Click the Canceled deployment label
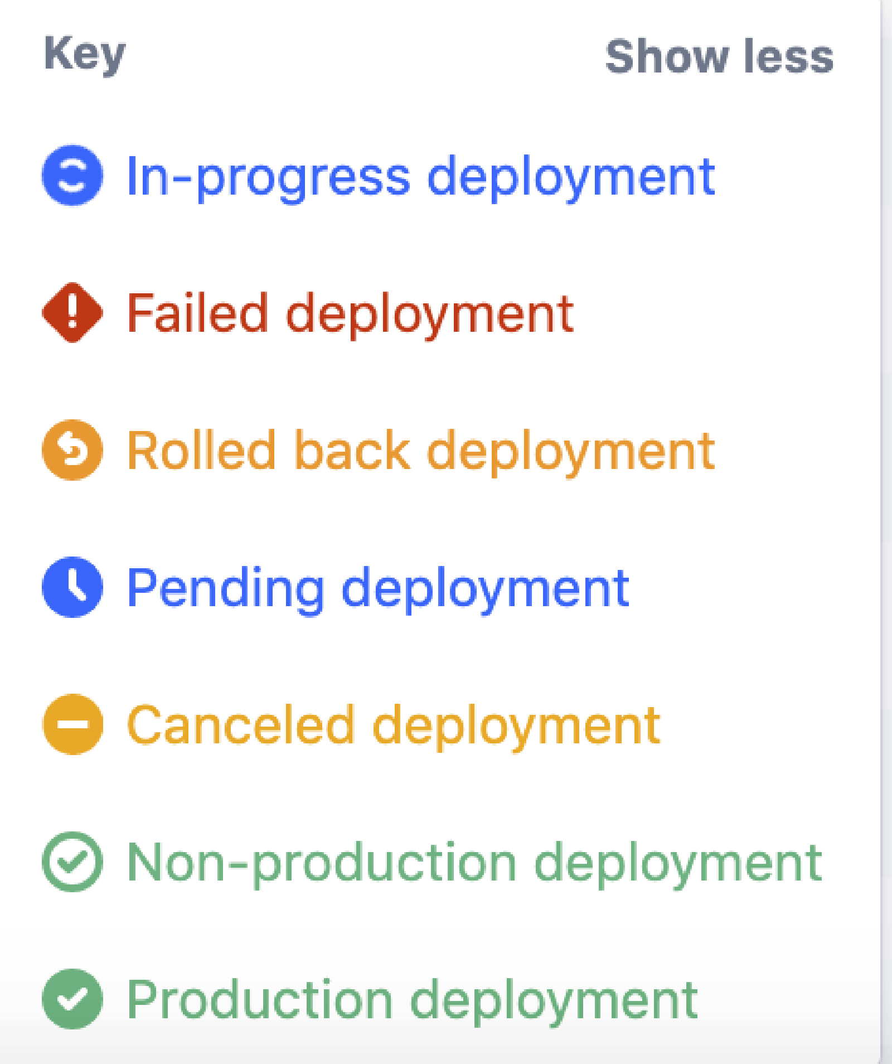Image resolution: width=892 pixels, height=1064 pixels. [393, 724]
